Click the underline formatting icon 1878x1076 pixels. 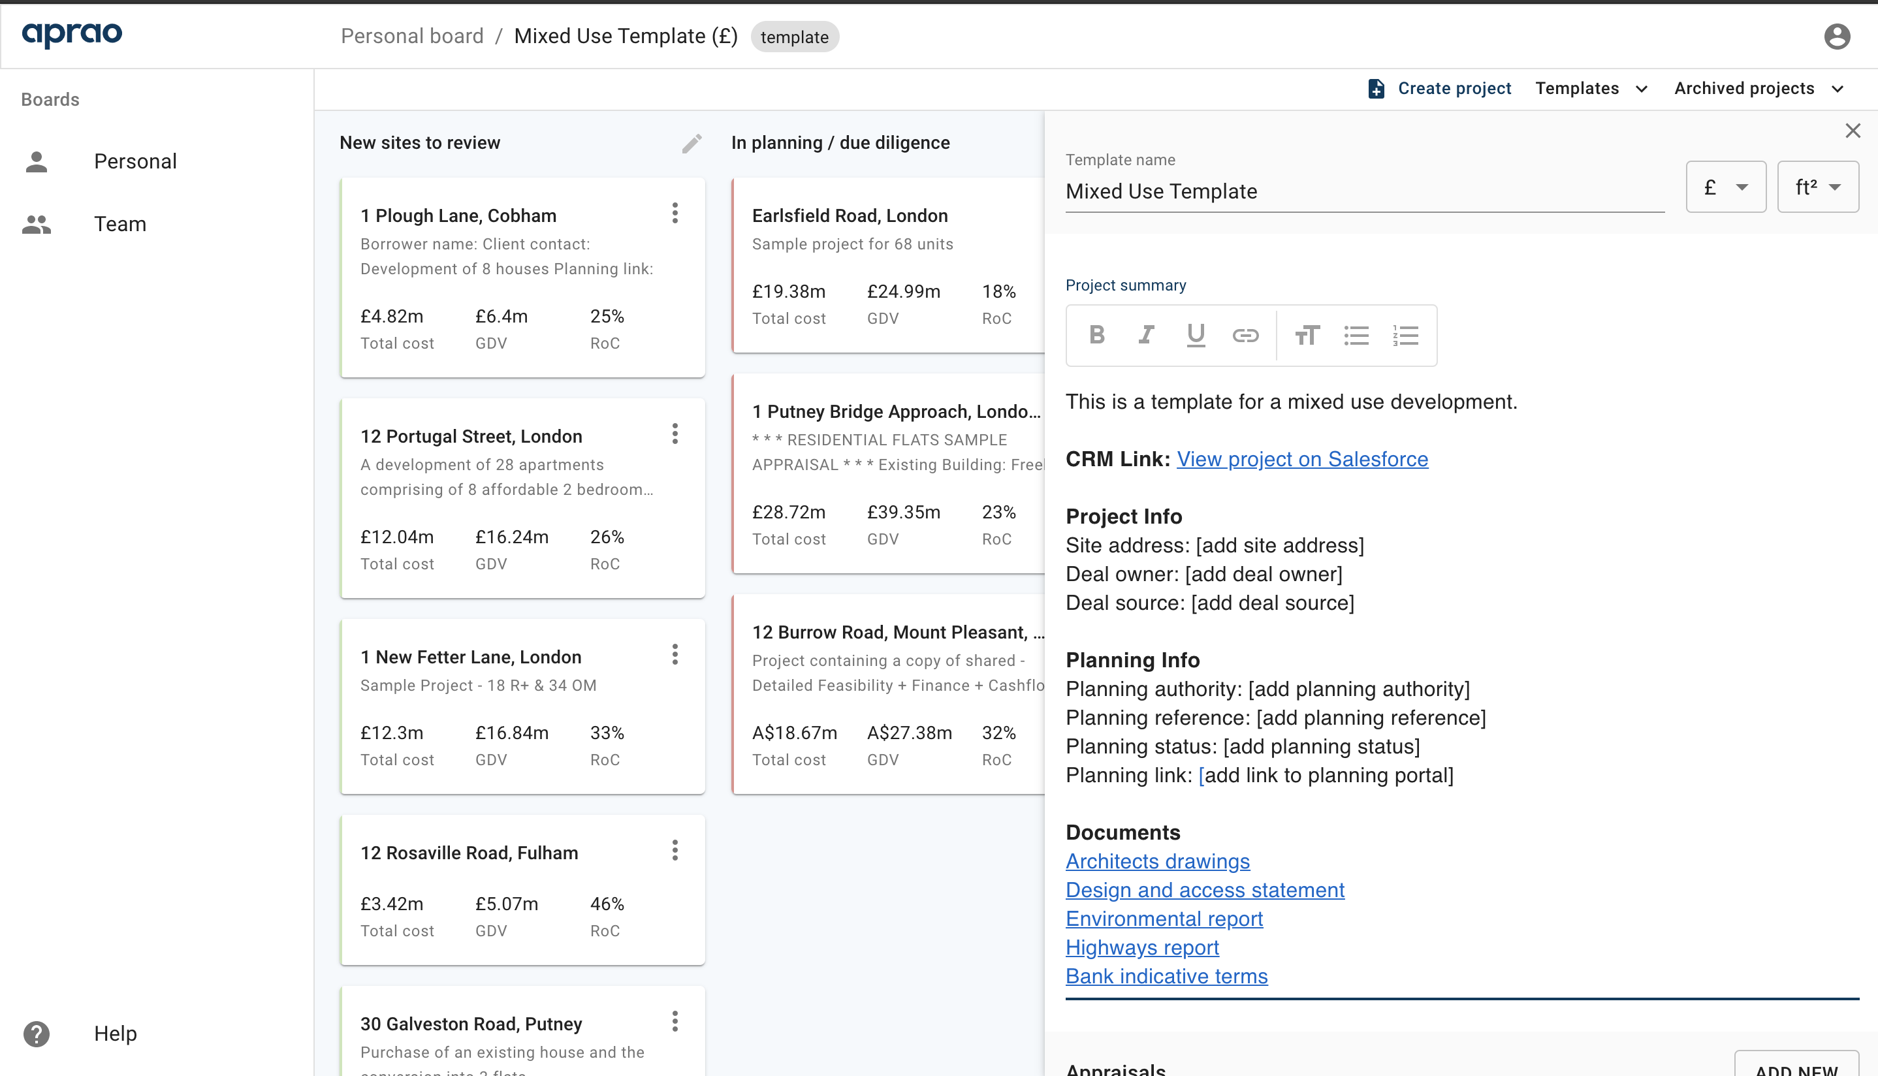[1196, 336]
